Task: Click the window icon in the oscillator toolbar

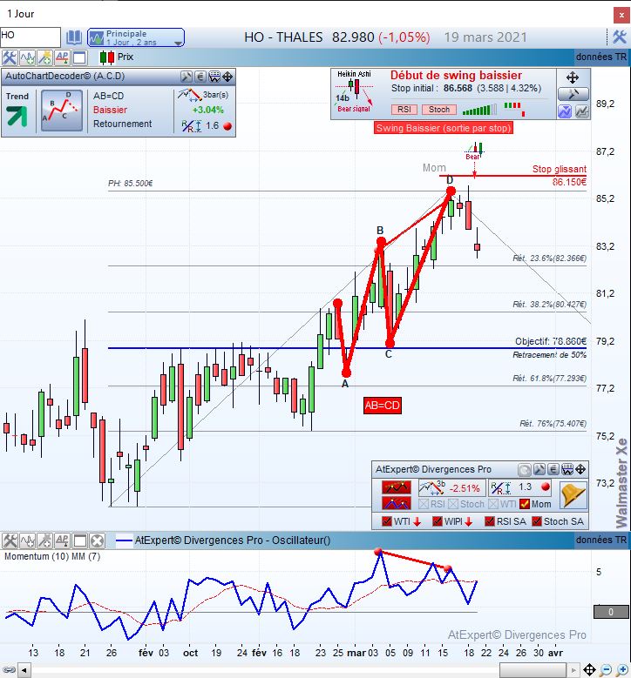Action: [80, 541]
